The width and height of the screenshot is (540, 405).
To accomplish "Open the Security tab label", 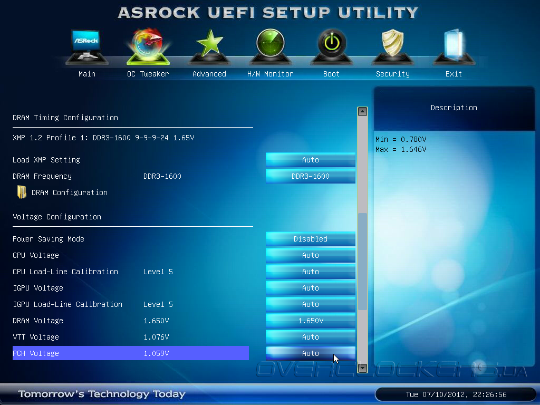I will tap(392, 74).
